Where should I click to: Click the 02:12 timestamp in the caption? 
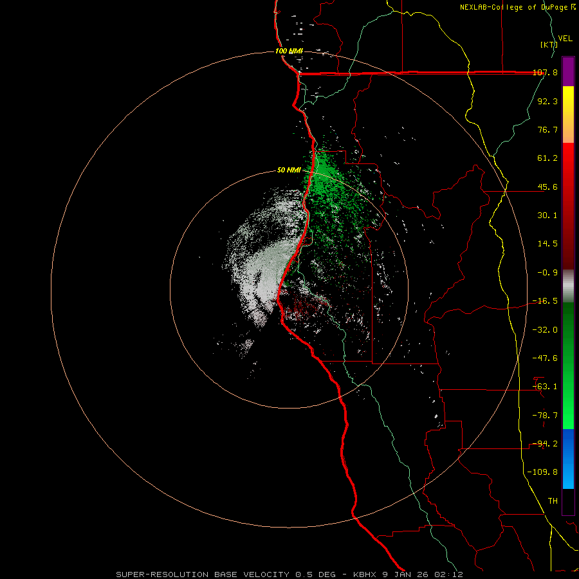point(448,574)
